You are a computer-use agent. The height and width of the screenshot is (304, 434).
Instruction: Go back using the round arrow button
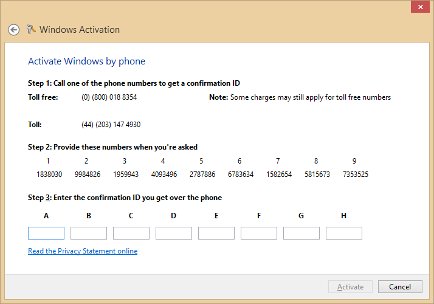(13, 30)
